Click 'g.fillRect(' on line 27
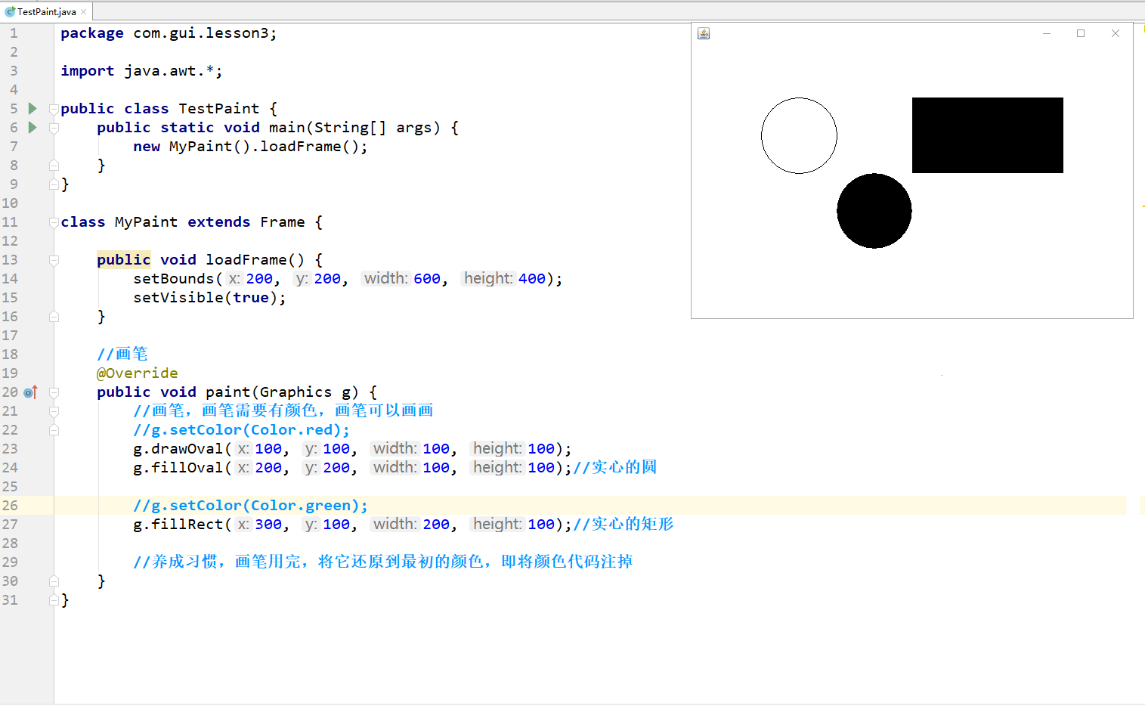This screenshot has height=706, width=1145. click(182, 525)
